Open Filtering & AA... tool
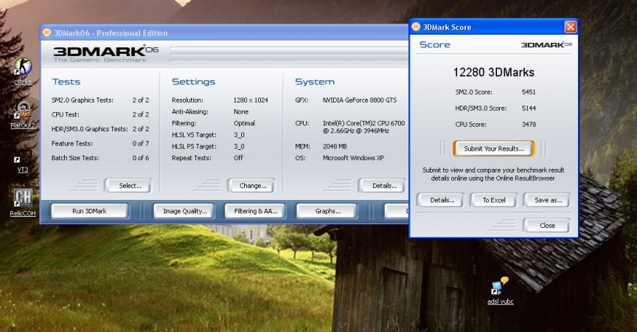Viewport: 637px width, 332px height. tap(255, 211)
